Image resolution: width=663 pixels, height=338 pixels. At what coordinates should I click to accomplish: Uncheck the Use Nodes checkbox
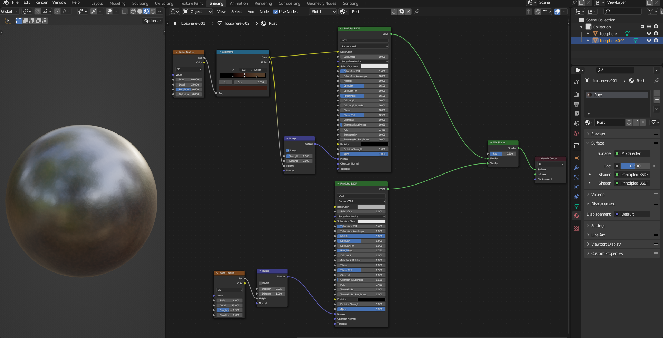tap(276, 12)
